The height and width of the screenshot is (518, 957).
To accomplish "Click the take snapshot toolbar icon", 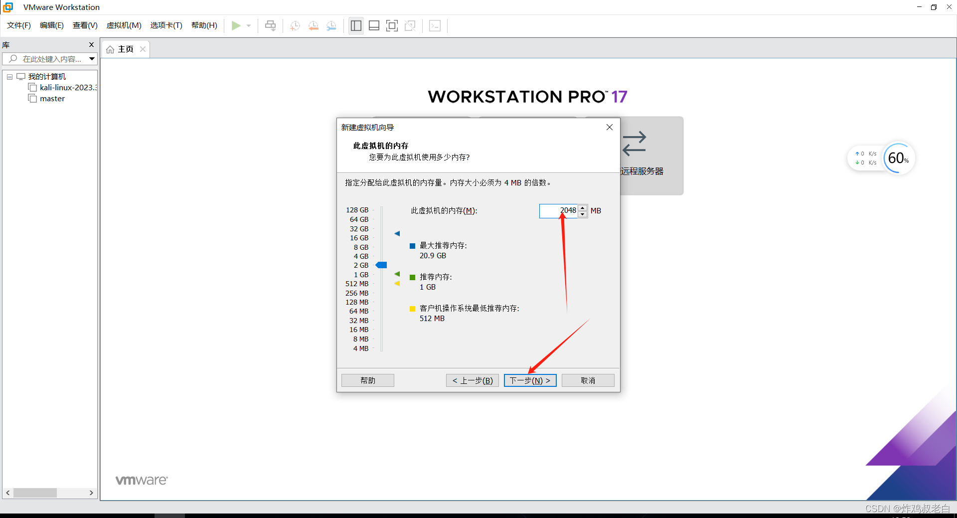I will (295, 26).
